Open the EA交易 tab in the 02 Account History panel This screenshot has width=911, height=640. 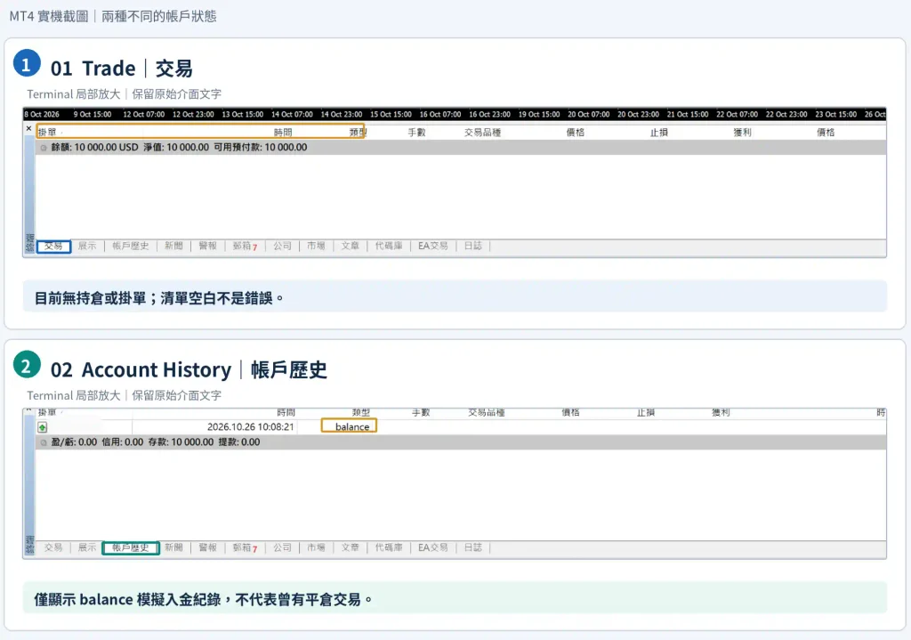point(433,547)
